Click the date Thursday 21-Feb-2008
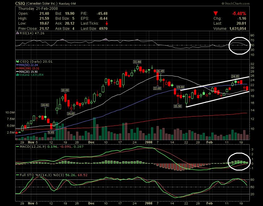This screenshot has width=263, height=206. pos(38,9)
